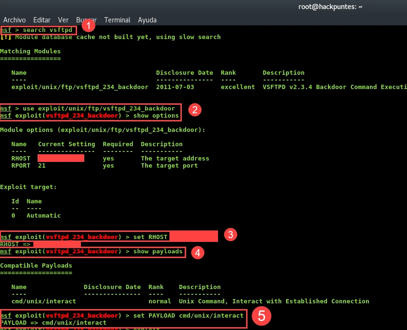Click the disclosure date 2011-07-03
The width and height of the screenshot is (407, 330).
175,87
